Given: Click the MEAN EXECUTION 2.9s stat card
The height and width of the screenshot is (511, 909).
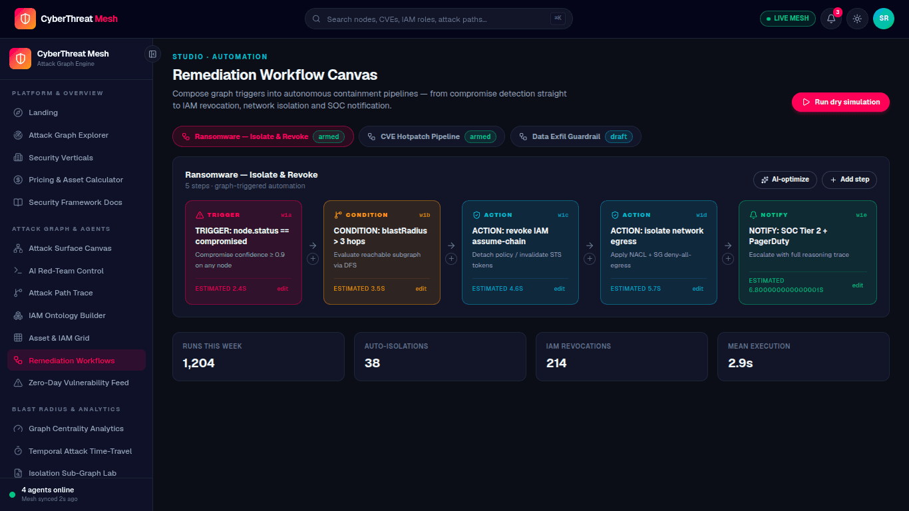Looking at the screenshot, I should 803,357.
